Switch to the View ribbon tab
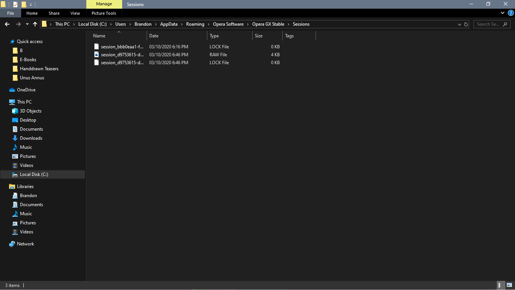Viewport: 515px width, 290px height. coord(75,13)
